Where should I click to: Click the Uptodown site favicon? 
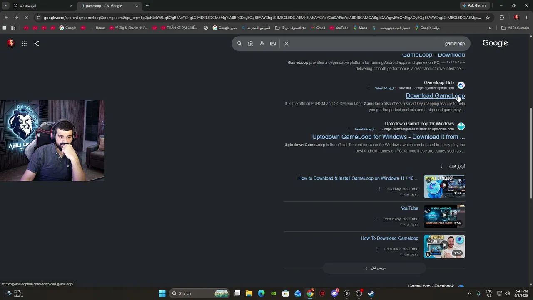(x=461, y=126)
